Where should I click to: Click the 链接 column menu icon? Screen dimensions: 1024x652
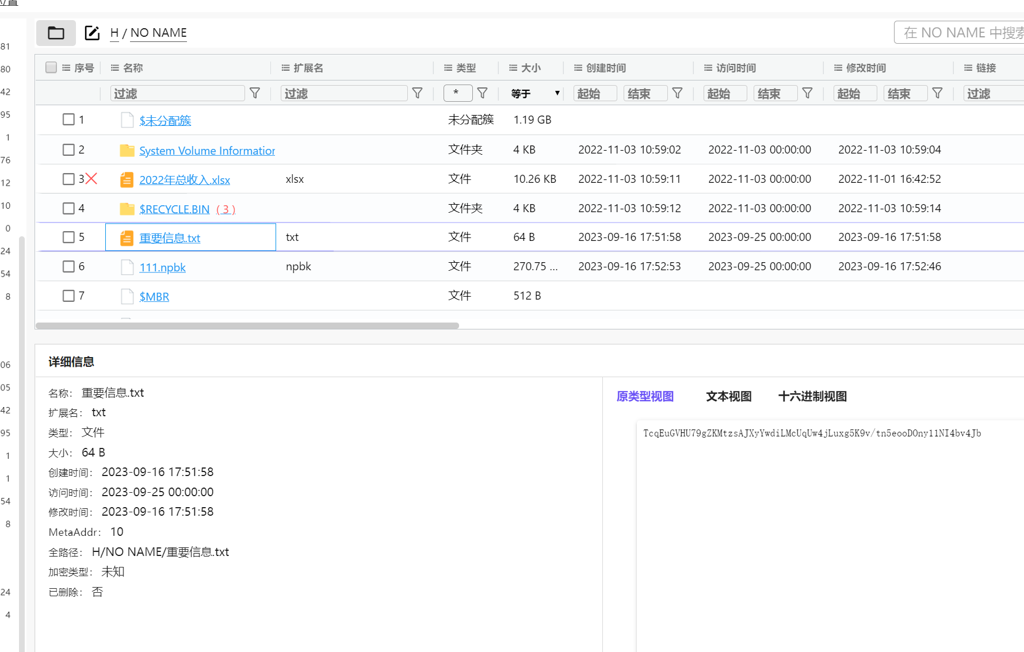point(968,68)
